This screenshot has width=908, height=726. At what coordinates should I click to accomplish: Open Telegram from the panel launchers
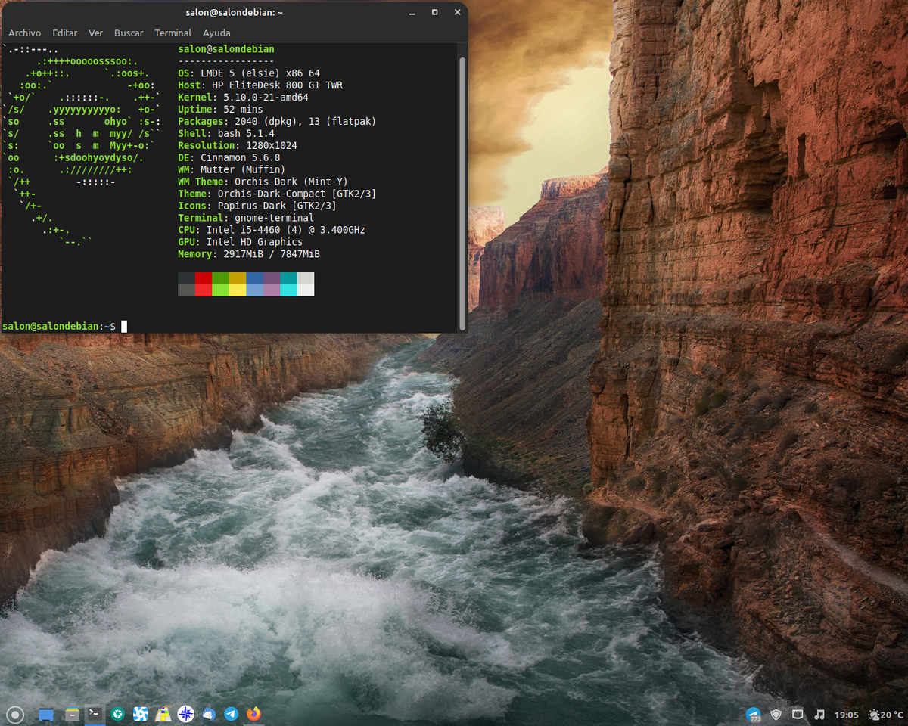(x=231, y=714)
